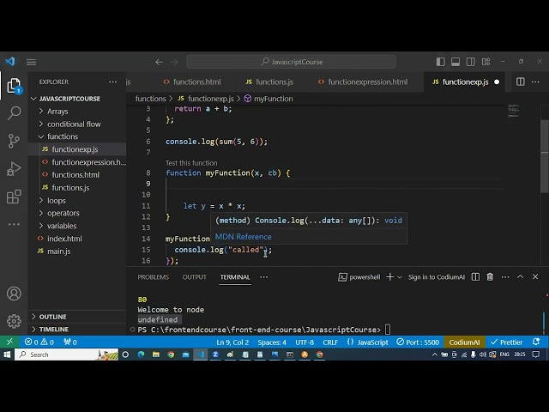Split the terminal pane
Image resolution: width=549 pixels, height=412 pixels.
pos(475,276)
